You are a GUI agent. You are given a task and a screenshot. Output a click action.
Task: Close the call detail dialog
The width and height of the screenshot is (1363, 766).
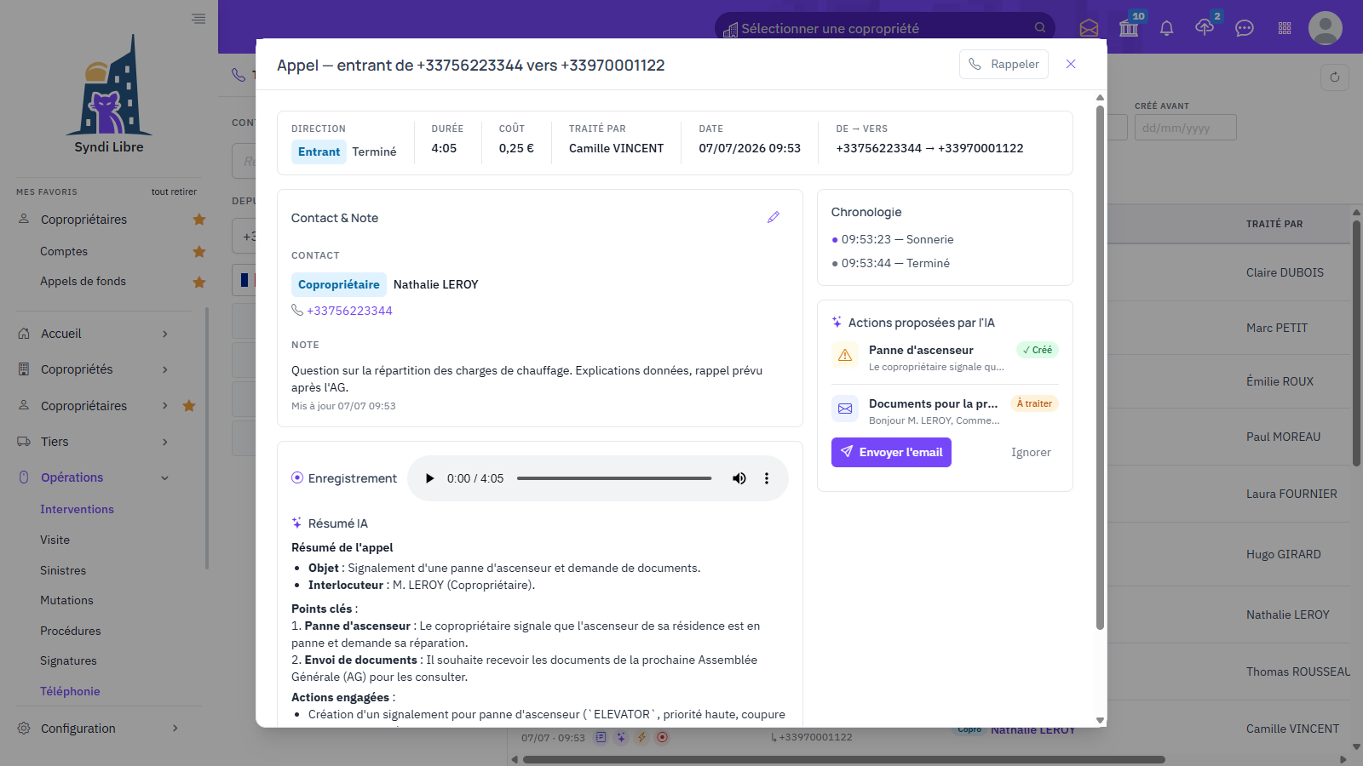(x=1071, y=64)
